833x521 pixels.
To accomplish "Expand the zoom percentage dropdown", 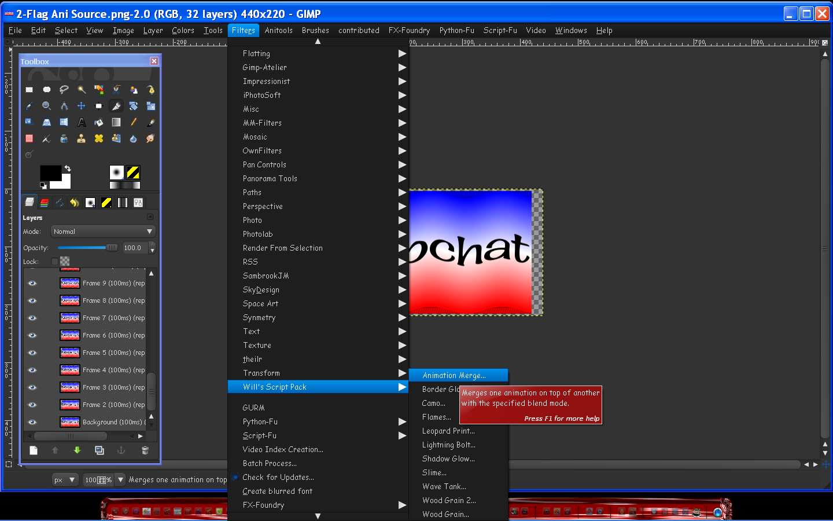I will (x=120, y=480).
